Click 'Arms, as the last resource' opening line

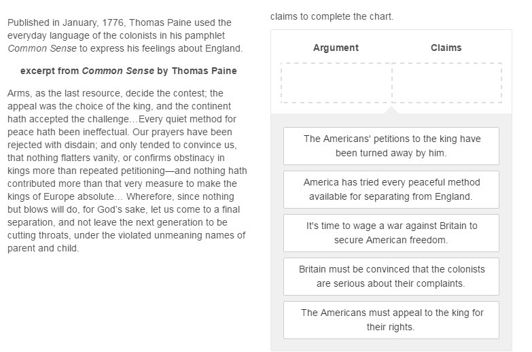point(65,93)
